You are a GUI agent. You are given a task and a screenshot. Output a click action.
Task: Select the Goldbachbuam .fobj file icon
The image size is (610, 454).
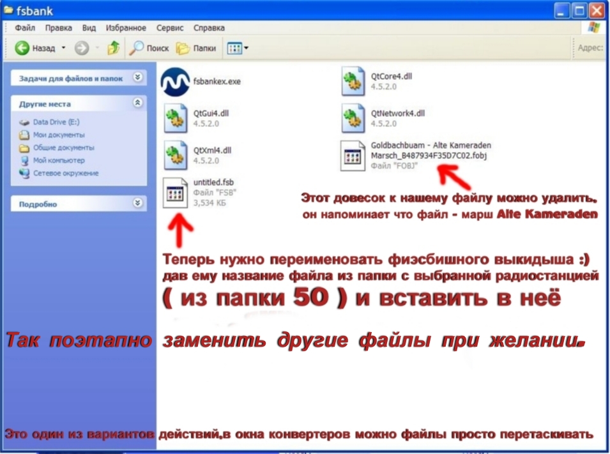(353, 156)
